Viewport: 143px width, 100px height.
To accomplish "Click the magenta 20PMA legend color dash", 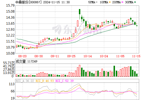I will (x=122, y=2).
